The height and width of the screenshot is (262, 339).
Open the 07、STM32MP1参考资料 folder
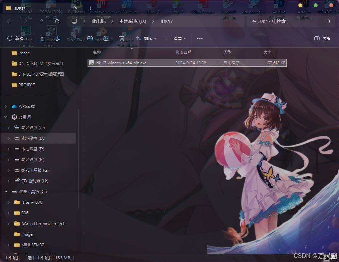(37, 63)
